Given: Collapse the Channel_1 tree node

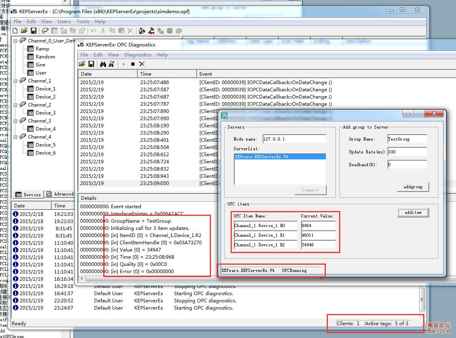Looking at the screenshot, I should point(16,81).
